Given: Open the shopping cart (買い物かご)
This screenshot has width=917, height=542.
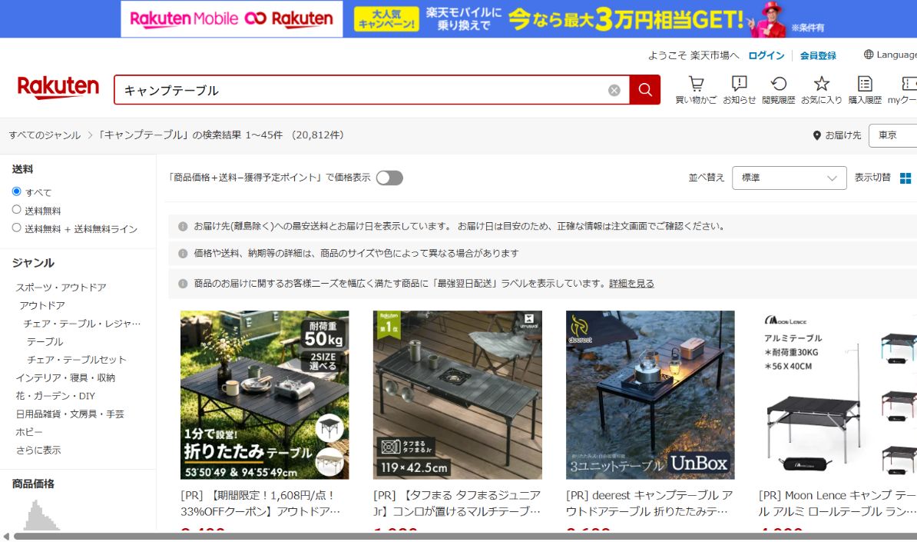Looking at the screenshot, I should (696, 89).
